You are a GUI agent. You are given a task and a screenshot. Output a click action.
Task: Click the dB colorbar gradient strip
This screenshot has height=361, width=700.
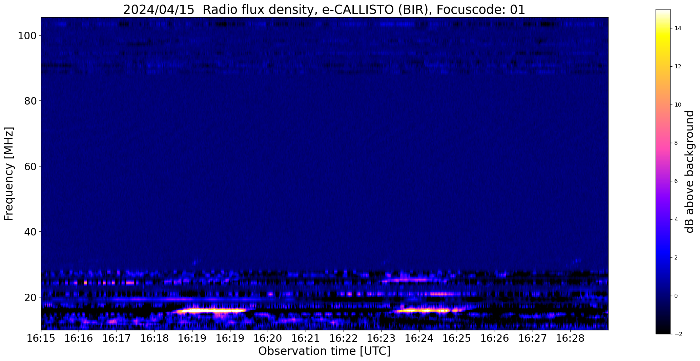tap(663, 172)
